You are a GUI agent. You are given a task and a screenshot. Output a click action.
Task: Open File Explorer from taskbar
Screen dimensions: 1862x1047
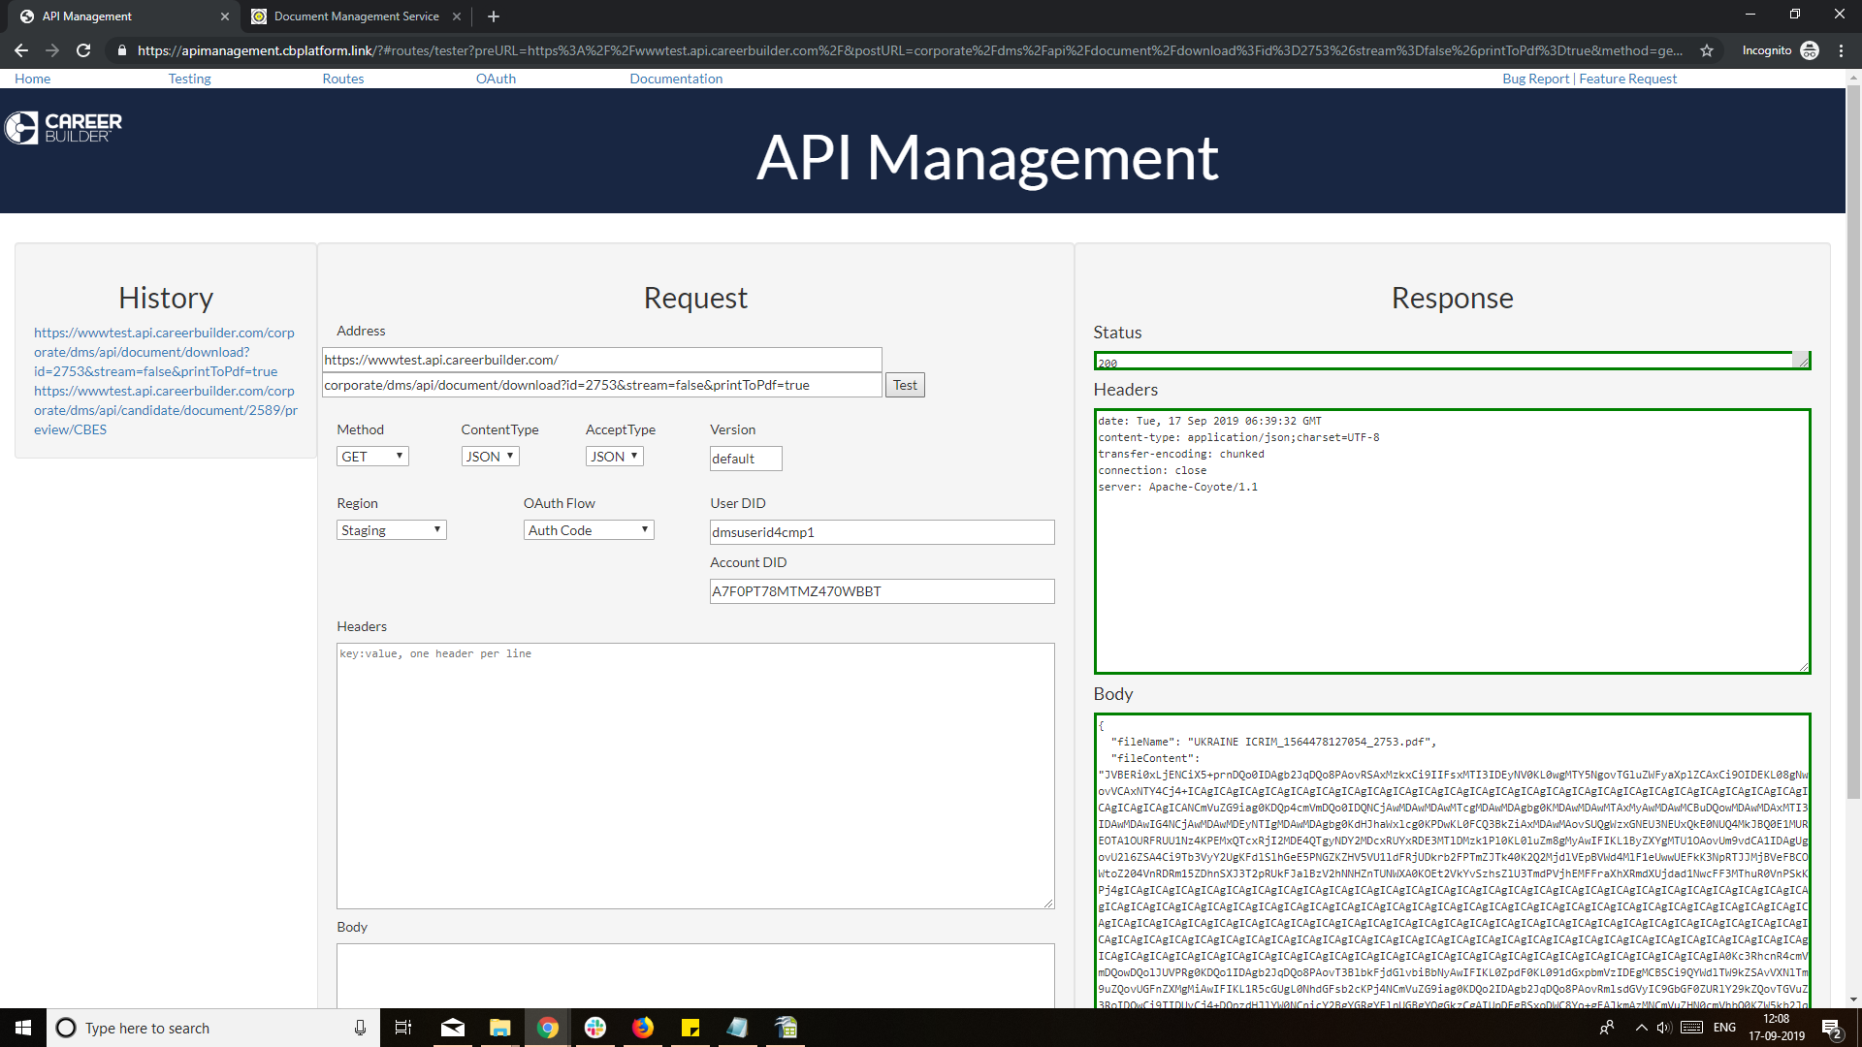(x=499, y=1028)
